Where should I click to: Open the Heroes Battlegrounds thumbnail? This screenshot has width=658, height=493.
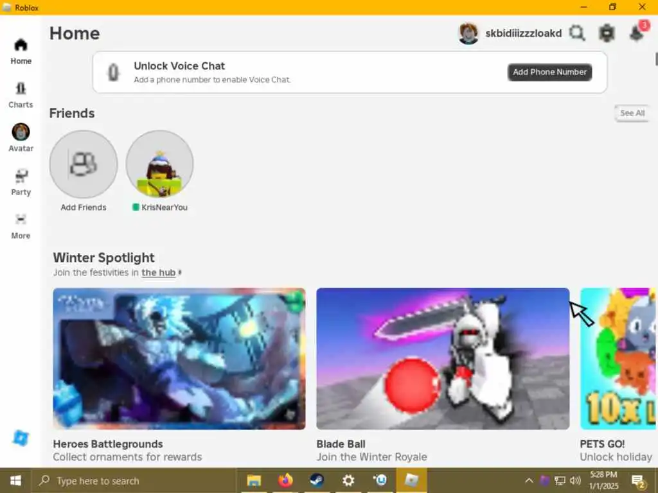coord(179,358)
